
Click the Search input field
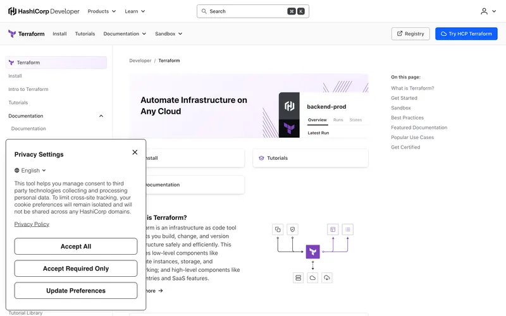252,11
